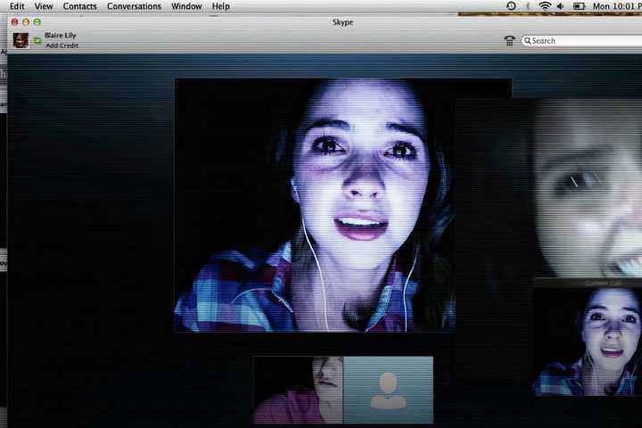Open the Contacts menu
Image resolution: width=642 pixels, height=428 pixels.
[79, 6]
